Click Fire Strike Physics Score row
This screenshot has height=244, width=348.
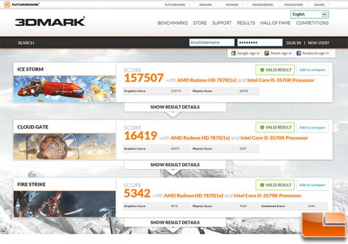pyautogui.click(x=225, y=206)
